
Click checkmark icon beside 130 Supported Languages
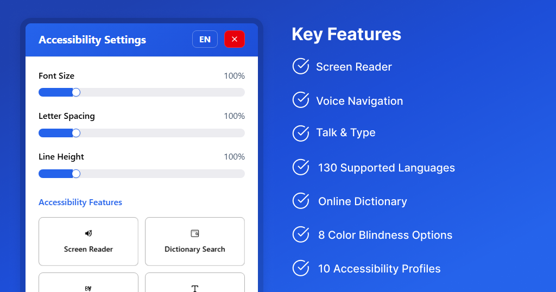tap(301, 167)
